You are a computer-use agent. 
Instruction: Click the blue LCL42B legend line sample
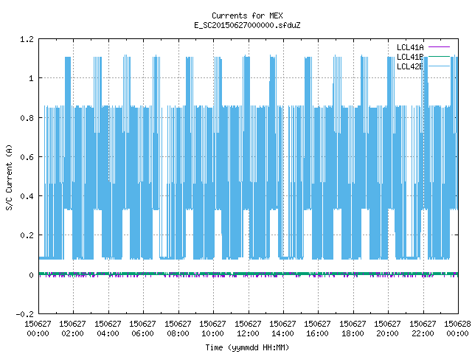(439, 66)
